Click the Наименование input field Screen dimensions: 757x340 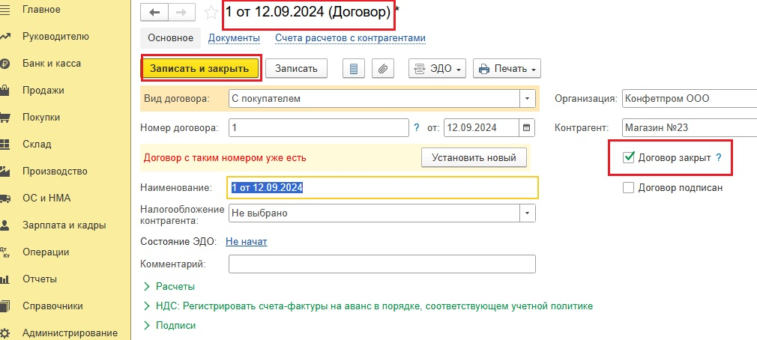click(x=382, y=188)
